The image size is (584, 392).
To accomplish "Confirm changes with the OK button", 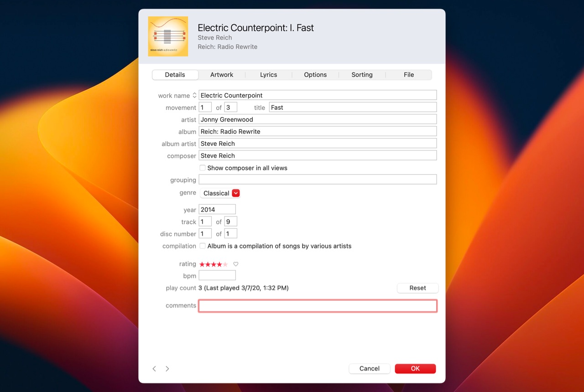I will point(415,369).
